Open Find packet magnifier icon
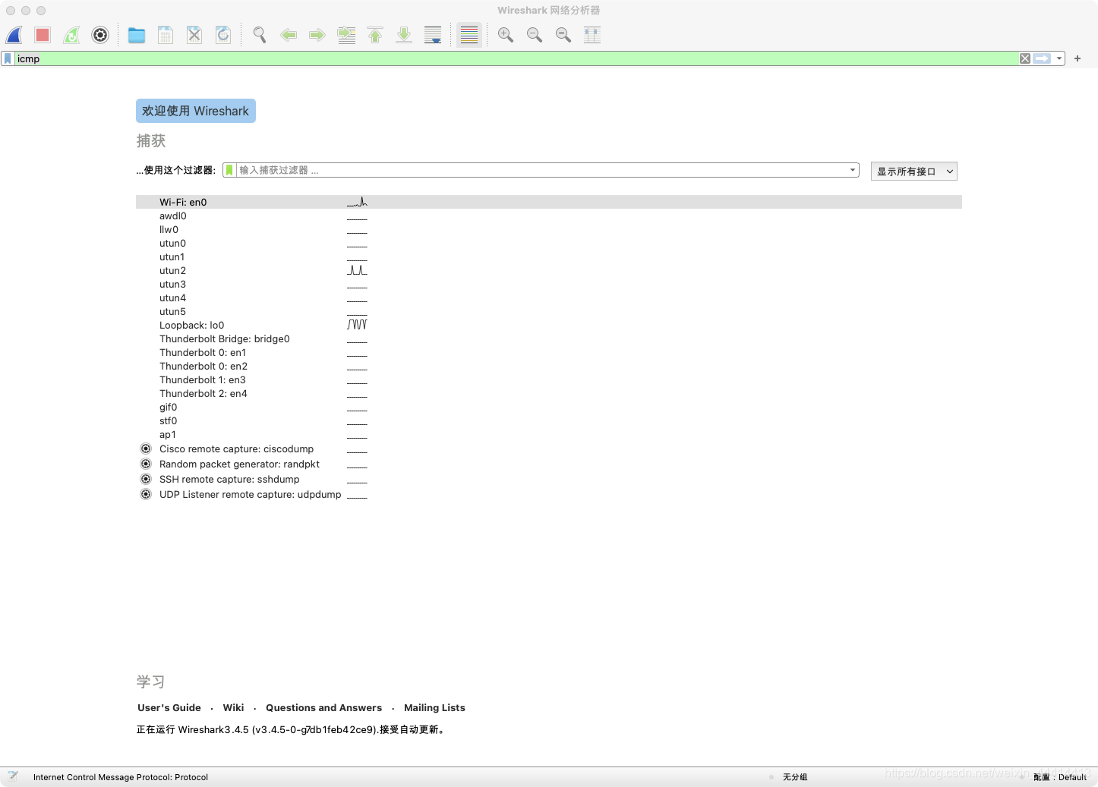Image resolution: width=1098 pixels, height=787 pixels. pyautogui.click(x=260, y=35)
